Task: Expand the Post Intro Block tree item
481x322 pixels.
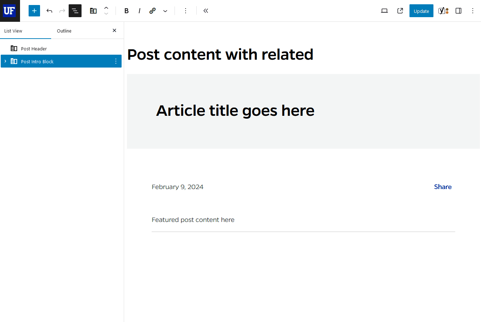Action: coord(5,61)
